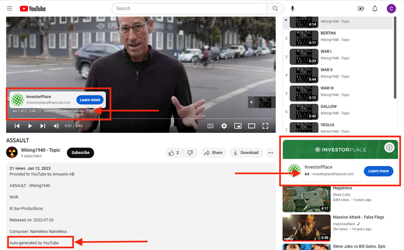Screen dimensions: 404x250
Task: Click Learn more on video ad overlay
Action: tap(90, 100)
